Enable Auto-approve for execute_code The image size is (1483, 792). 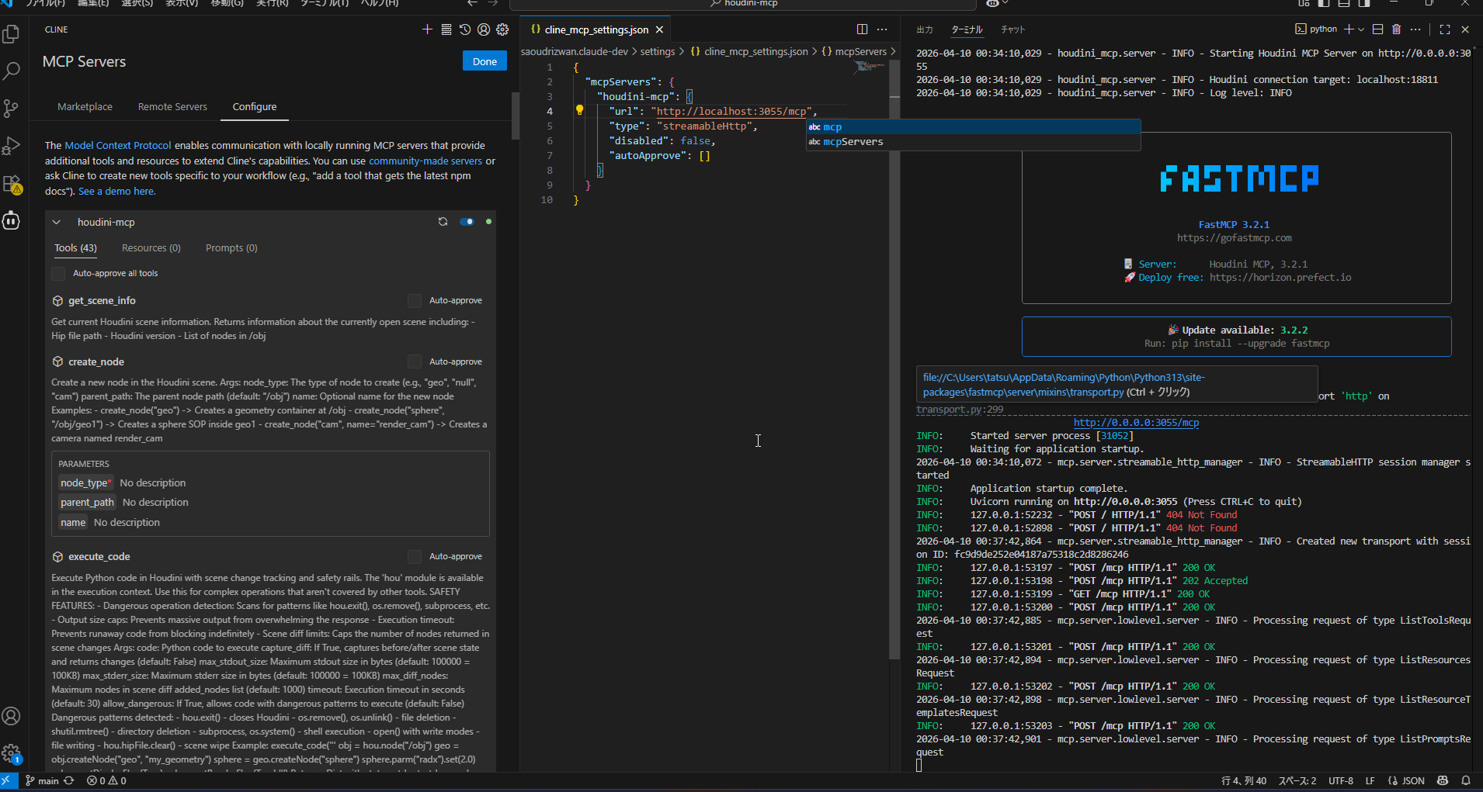(415, 556)
